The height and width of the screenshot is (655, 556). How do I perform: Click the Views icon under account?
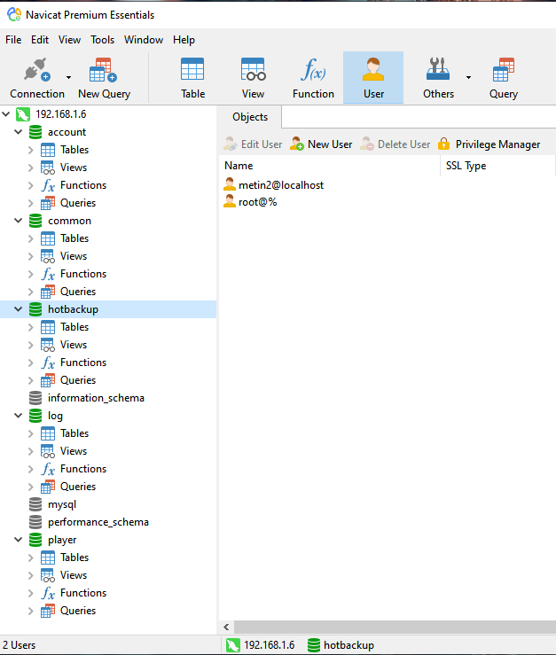(x=48, y=168)
